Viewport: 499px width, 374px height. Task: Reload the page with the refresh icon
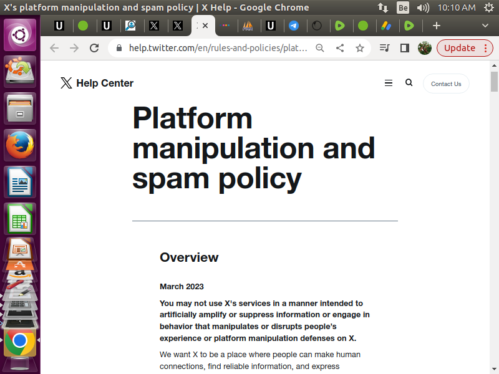(x=94, y=48)
